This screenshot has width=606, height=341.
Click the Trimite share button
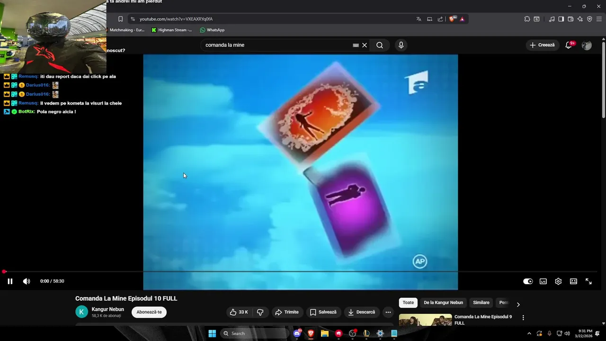pos(287,312)
